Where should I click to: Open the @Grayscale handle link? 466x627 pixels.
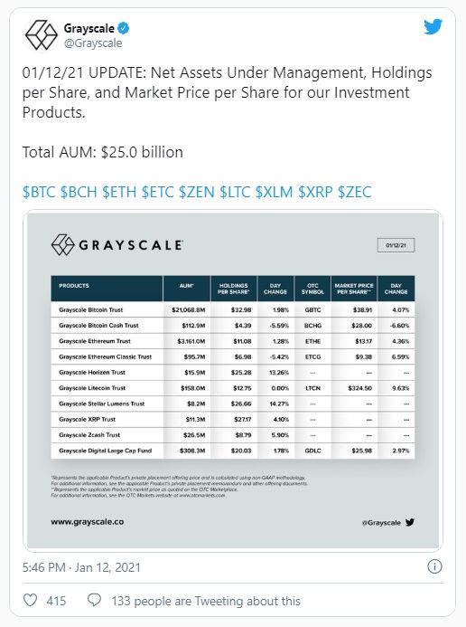click(93, 43)
